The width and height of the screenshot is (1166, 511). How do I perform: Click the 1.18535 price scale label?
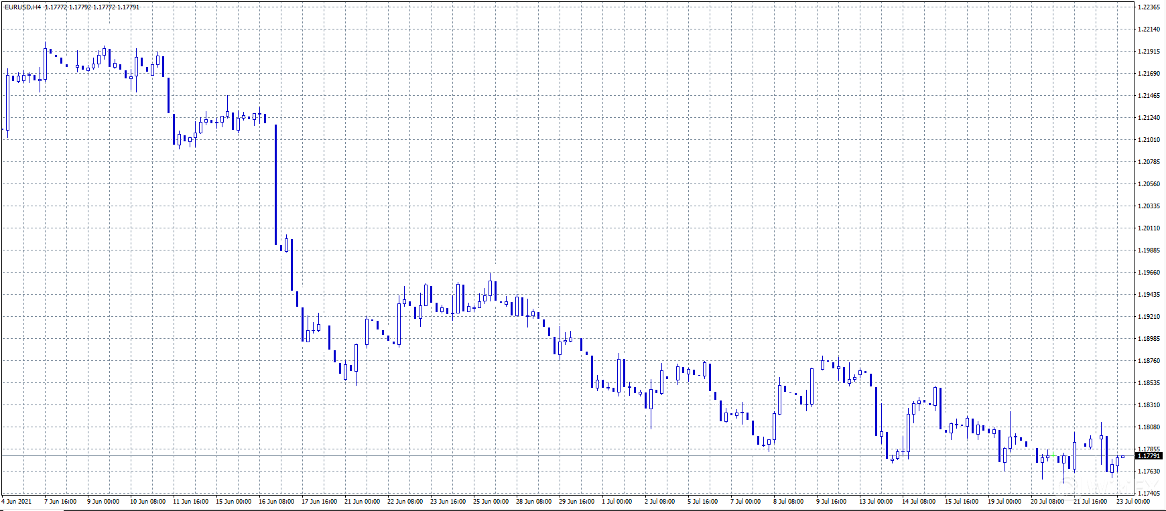1149,383
